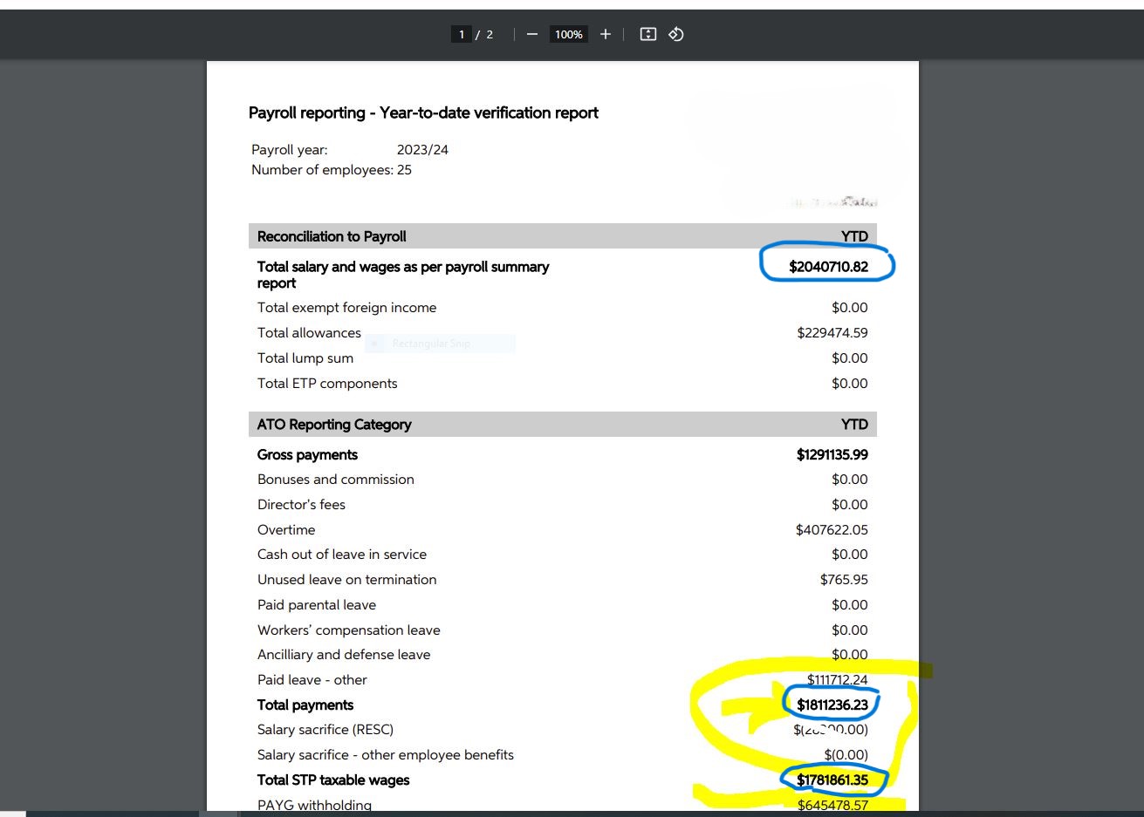Click the highlighted Total payments value $1811236.23
The height and width of the screenshot is (817, 1144).
(x=832, y=705)
